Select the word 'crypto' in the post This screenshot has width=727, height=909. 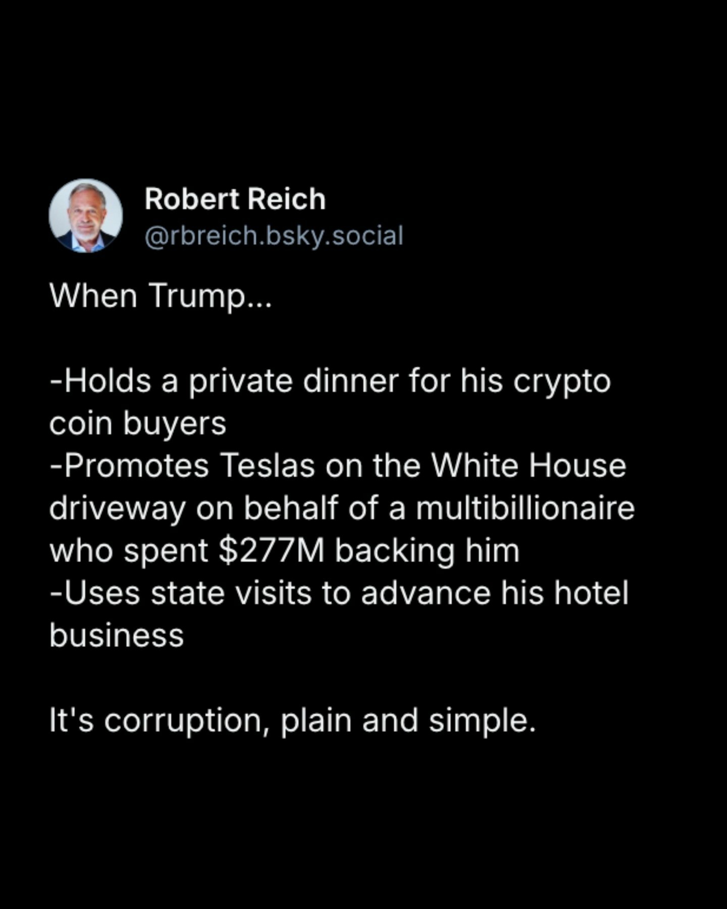562,382
